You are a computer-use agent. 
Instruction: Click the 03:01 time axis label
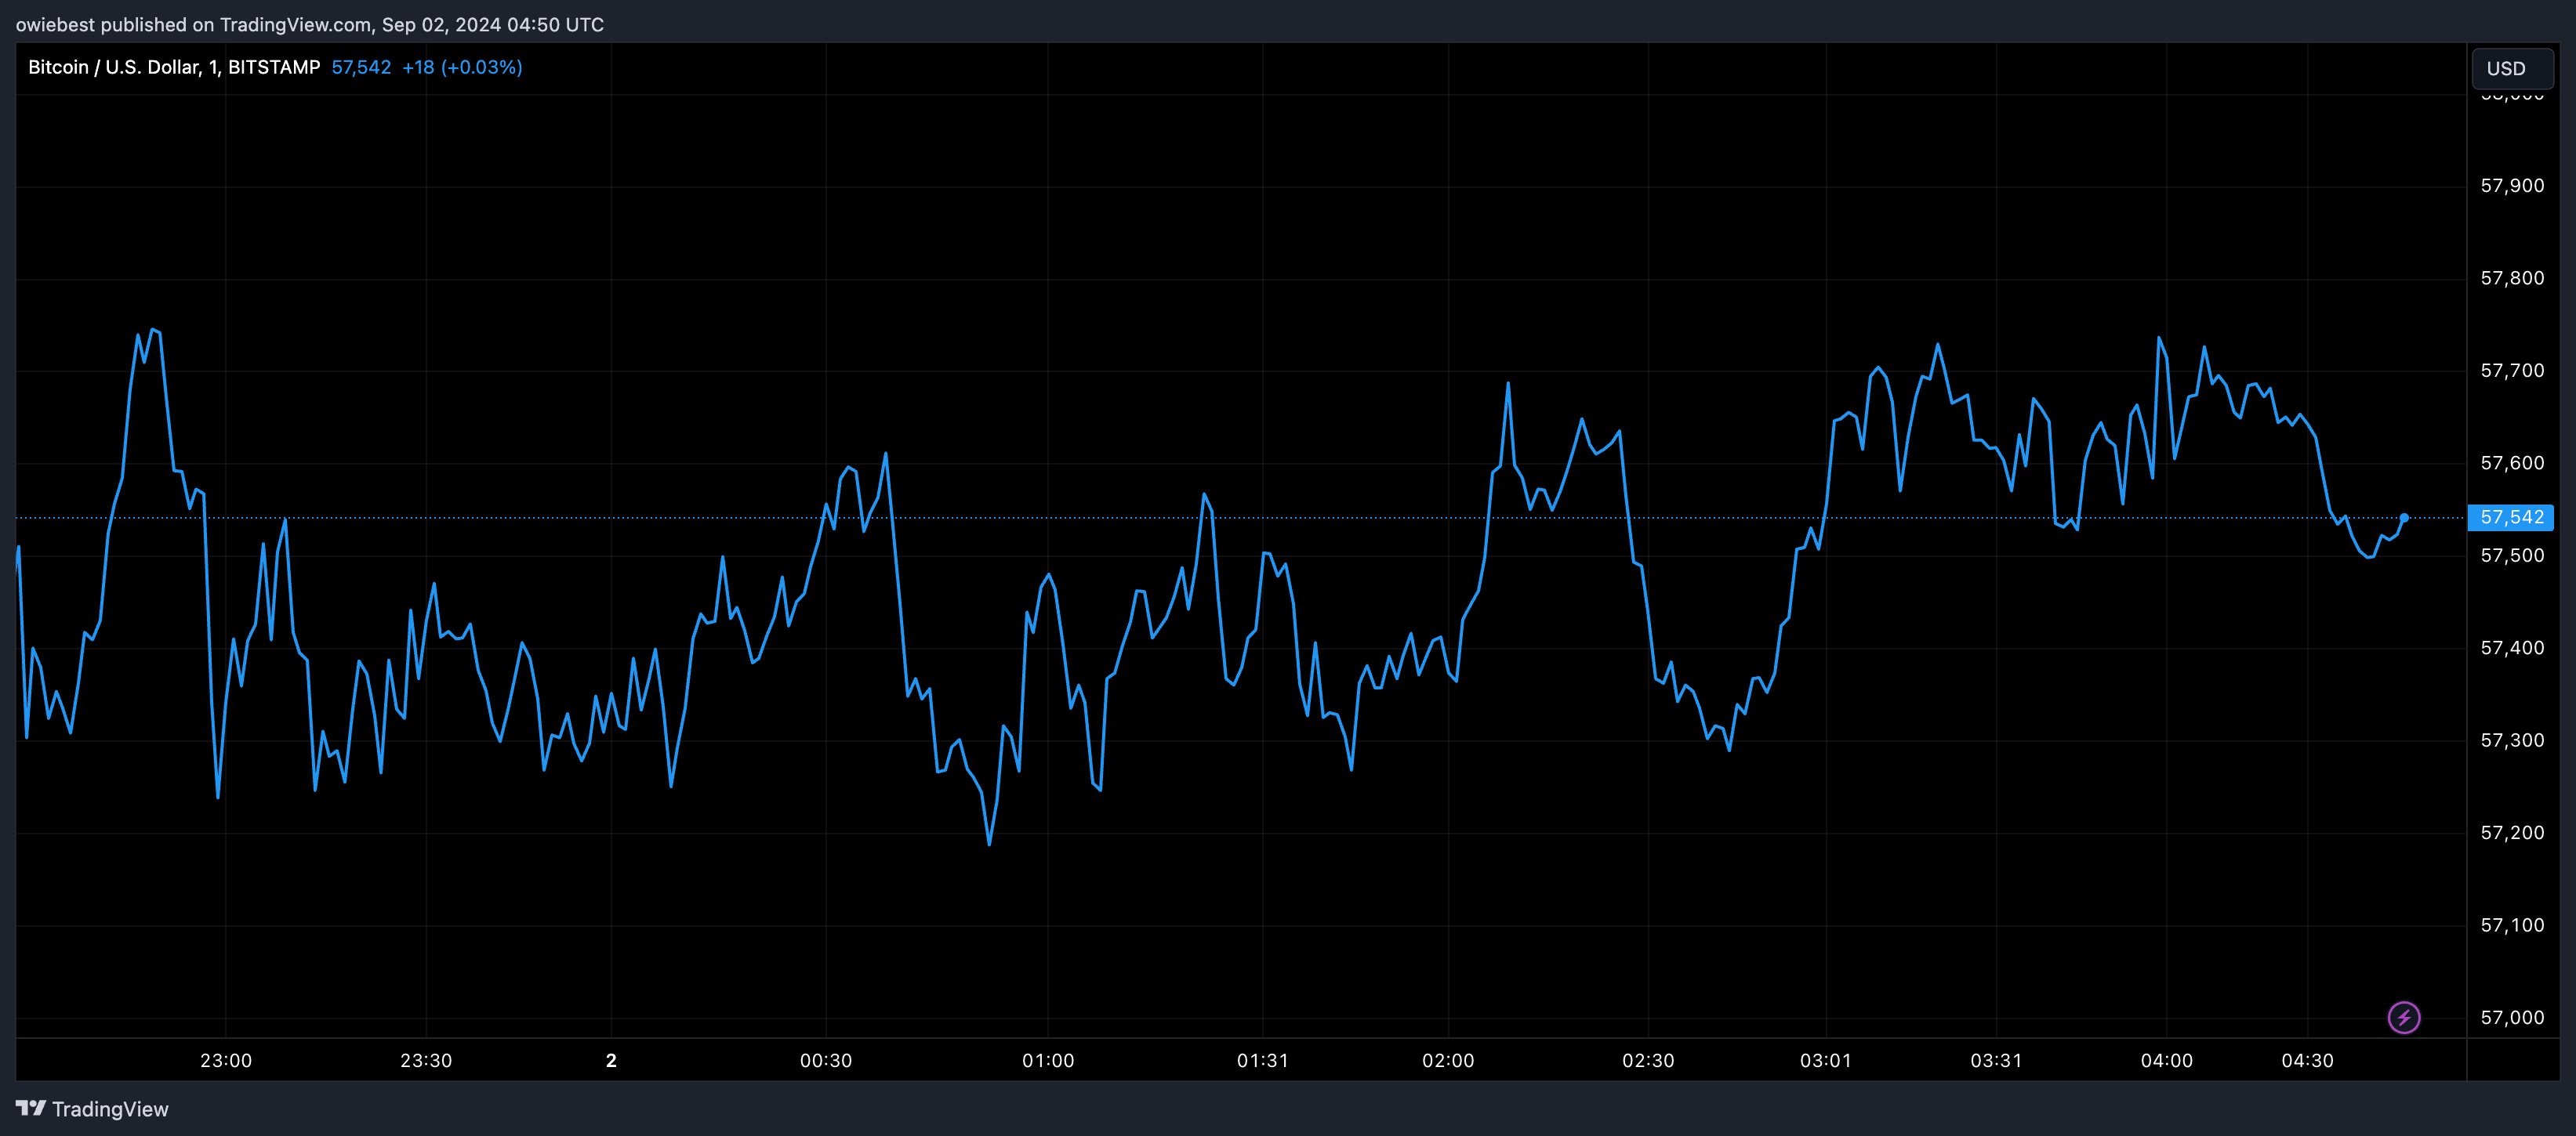click(1826, 1060)
